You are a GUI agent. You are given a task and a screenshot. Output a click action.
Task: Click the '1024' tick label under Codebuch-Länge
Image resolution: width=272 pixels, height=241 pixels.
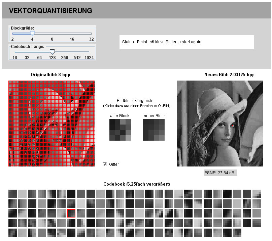click(x=89, y=58)
